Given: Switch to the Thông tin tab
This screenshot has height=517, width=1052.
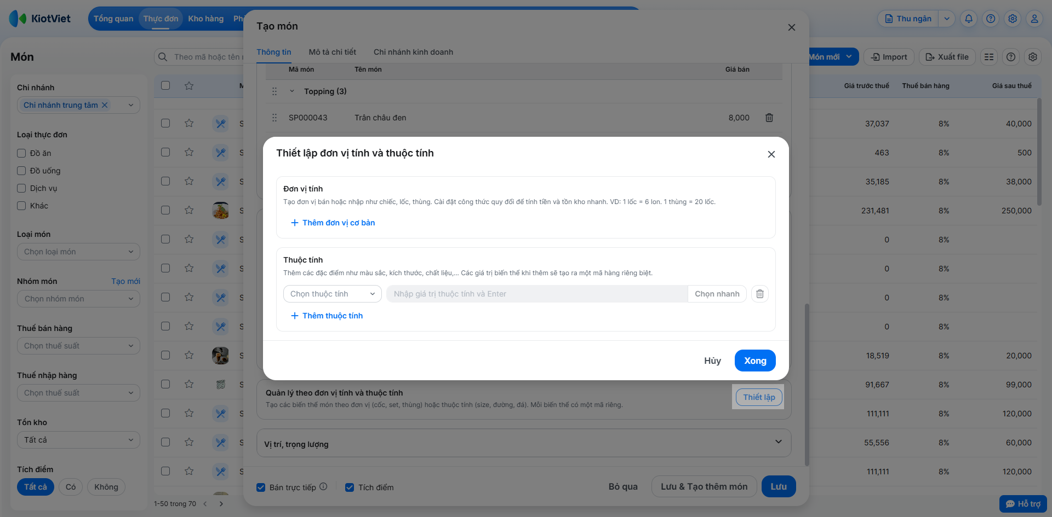Looking at the screenshot, I should (274, 52).
